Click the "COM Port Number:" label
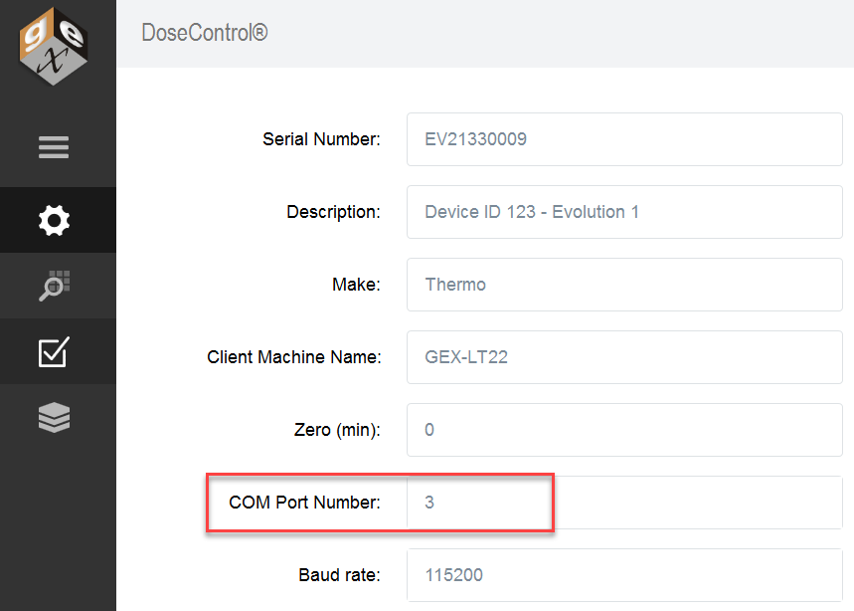This screenshot has height=611, width=854. coord(304,502)
